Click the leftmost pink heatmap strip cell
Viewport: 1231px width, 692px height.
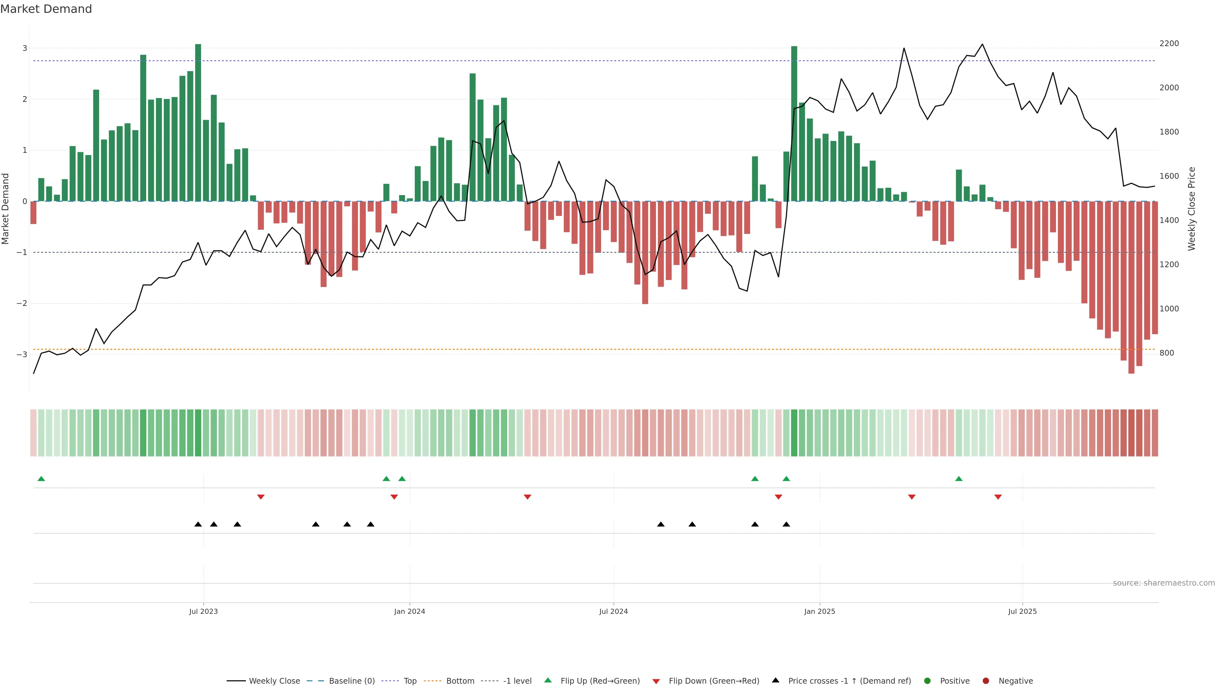[x=33, y=432]
